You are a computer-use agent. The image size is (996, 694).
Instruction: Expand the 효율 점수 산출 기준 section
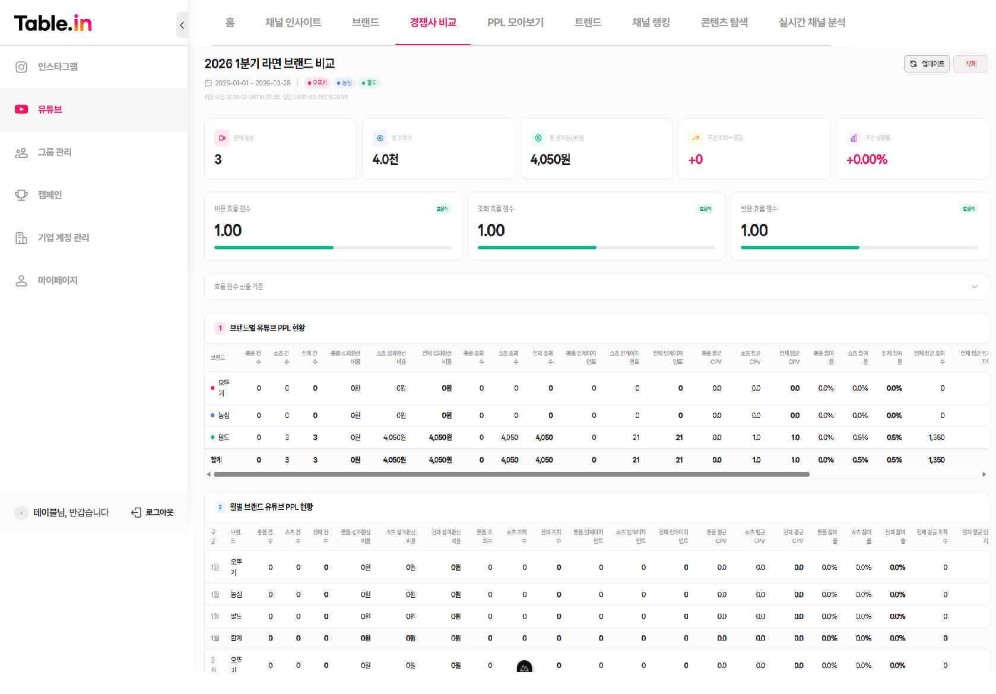(x=974, y=287)
